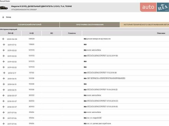The width and height of the screenshot is (169, 126).
Task: Click the date cell 2020-06-08
Action: click(x=12, y=39)
